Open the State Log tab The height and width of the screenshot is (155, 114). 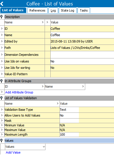[68, 10]
